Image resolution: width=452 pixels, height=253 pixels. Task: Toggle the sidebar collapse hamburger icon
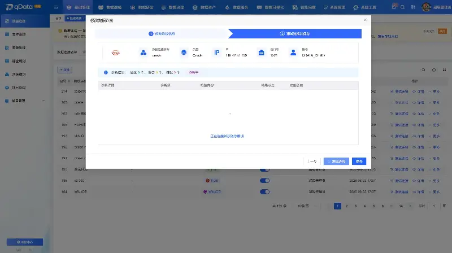coord(56,7)
